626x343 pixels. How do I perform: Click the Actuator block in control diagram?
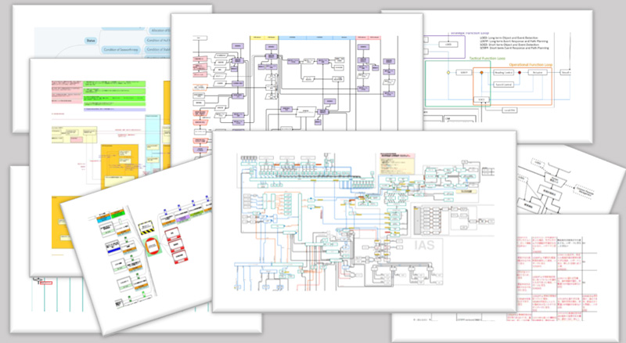coord(538,73)
